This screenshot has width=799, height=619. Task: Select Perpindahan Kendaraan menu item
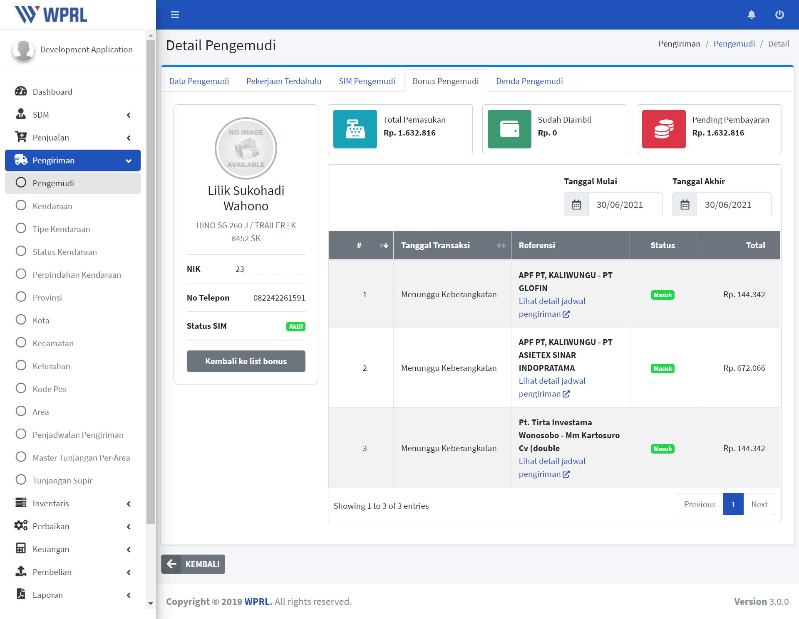tap(73, 275)
